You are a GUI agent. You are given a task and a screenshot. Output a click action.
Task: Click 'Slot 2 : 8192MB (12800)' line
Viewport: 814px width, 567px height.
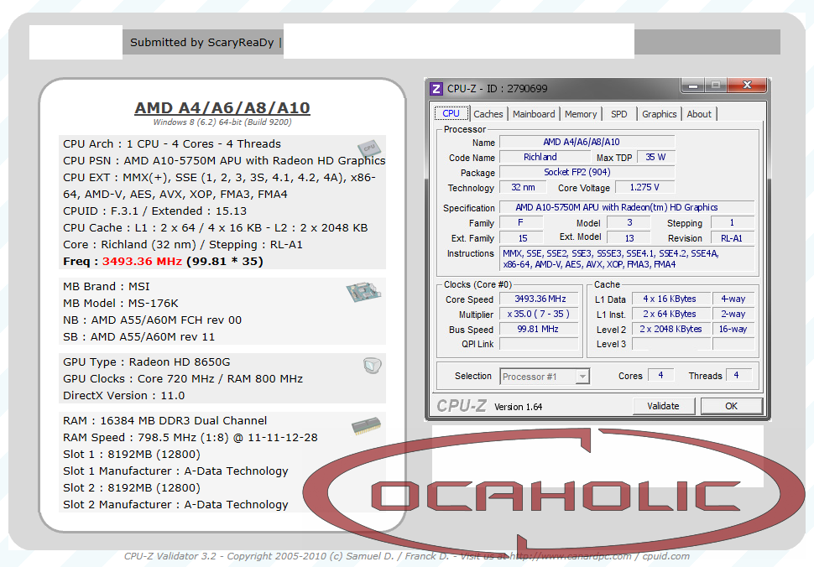pos(132,488)
